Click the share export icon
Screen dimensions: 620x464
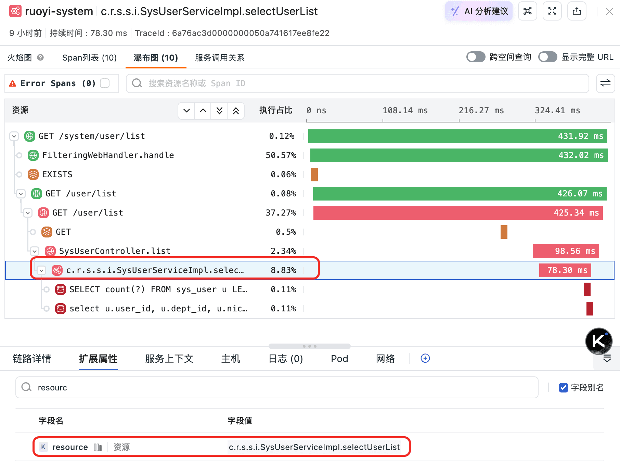point(577,11)
